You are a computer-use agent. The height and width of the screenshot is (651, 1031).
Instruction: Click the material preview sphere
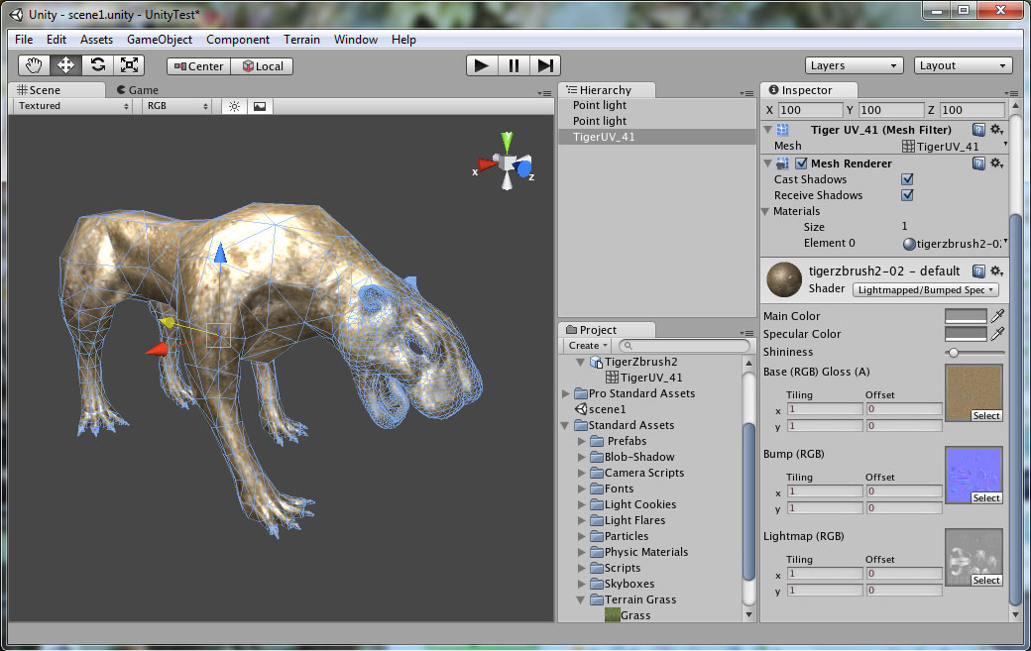point(784,279)
